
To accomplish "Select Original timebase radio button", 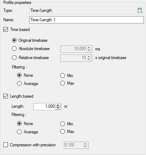I will 14,40.
